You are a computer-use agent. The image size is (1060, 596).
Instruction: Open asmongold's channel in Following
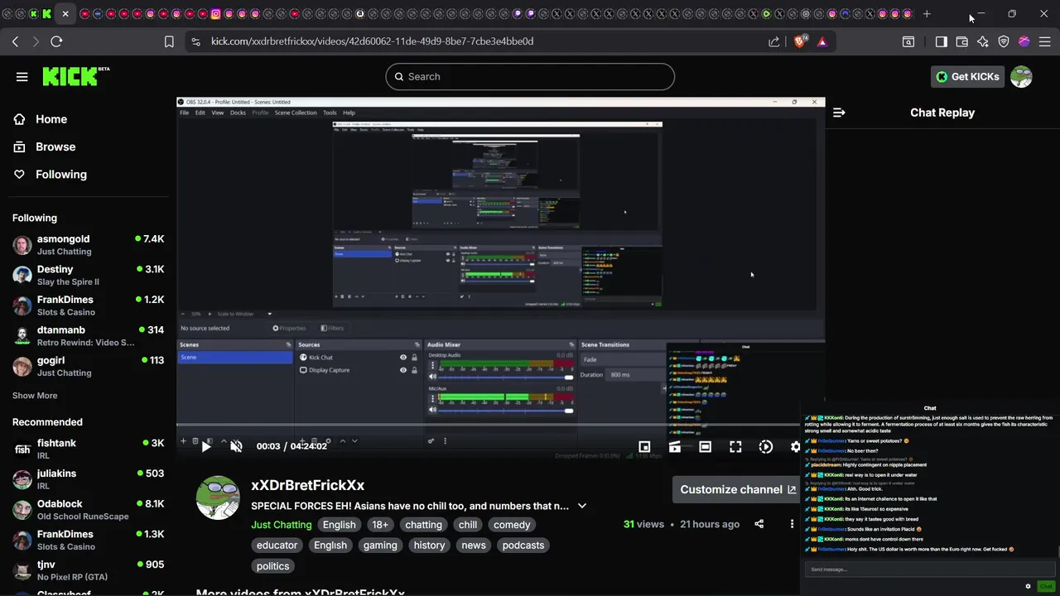[89, 245]
